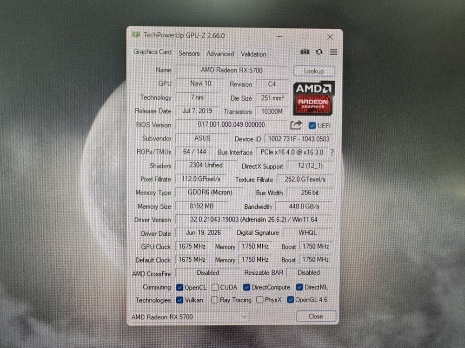The height and width of the screenshot is (348, 465).
Task: Minimize the GPU-Z window
Action: pos(279,36)
